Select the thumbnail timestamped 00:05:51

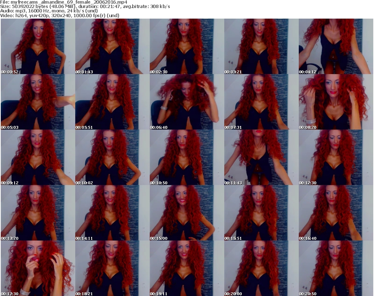point(112,102)
